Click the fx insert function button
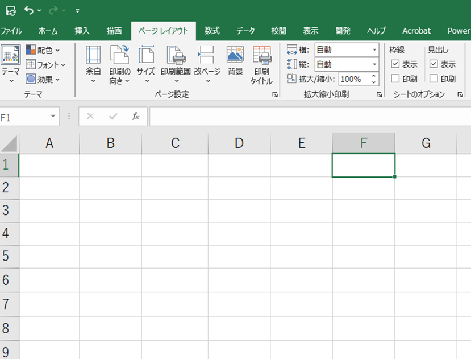 [x=136, y=116]
